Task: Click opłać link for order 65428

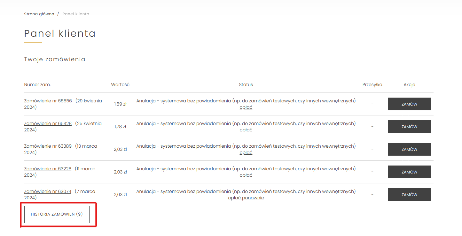Action: point(246,130)
